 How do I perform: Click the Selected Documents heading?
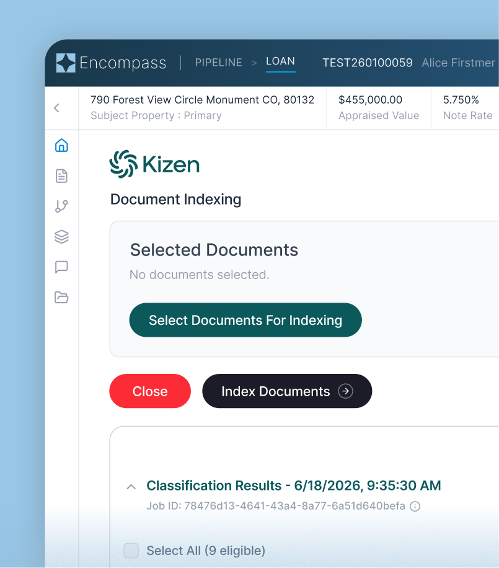[x=214, y=250]
